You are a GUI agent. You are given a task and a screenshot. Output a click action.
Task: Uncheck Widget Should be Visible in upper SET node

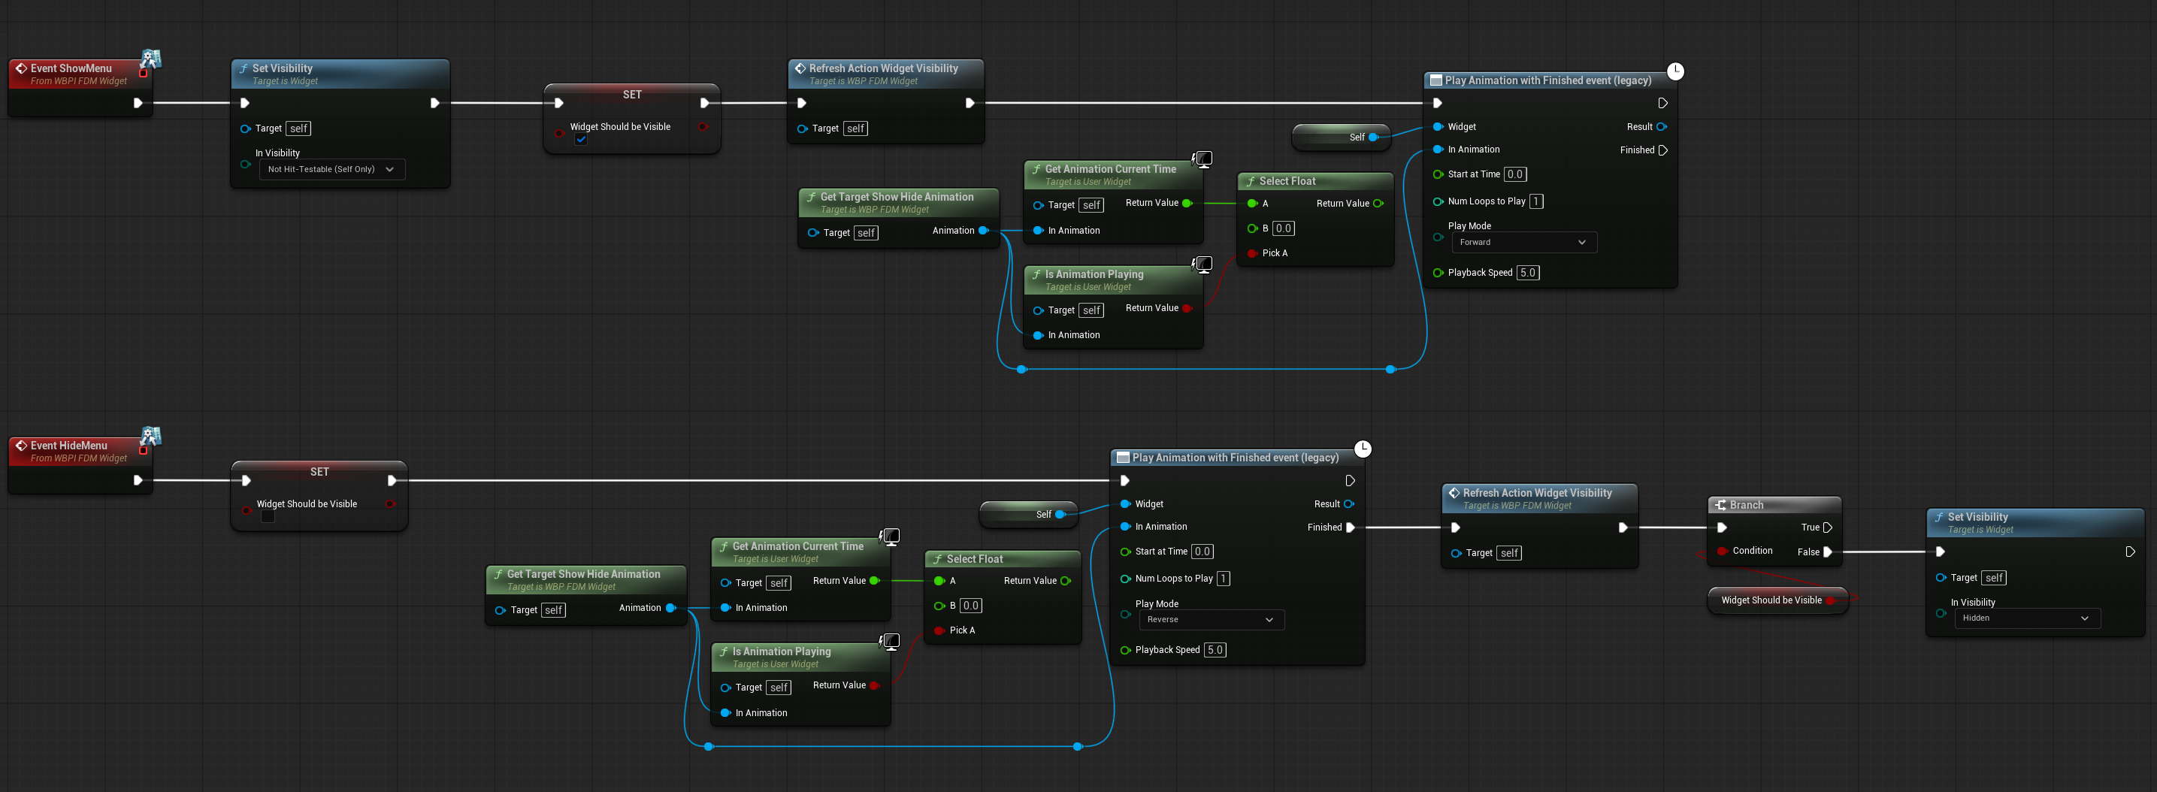tap(581, 140)
